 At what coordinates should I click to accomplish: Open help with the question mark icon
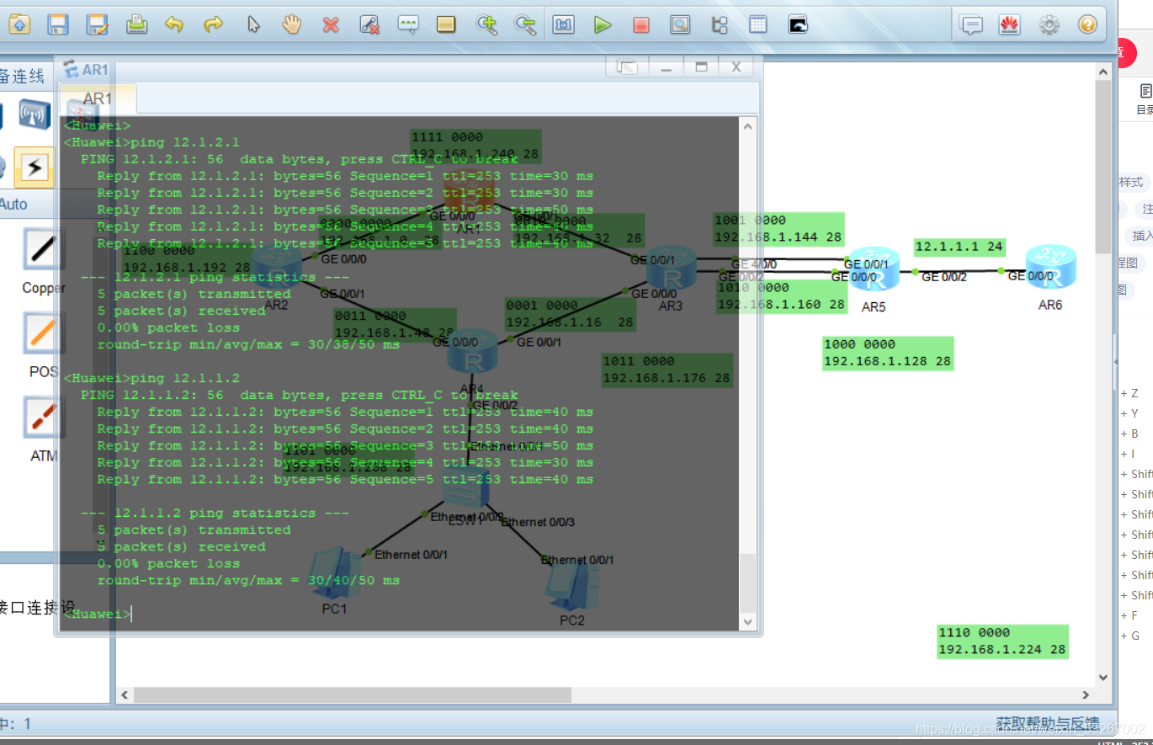(x=1087, y=25)
